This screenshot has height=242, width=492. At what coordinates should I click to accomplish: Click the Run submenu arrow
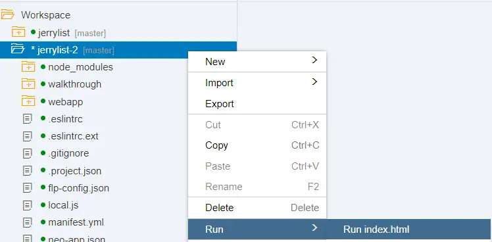pyautogui.click(x=314, y=228)
